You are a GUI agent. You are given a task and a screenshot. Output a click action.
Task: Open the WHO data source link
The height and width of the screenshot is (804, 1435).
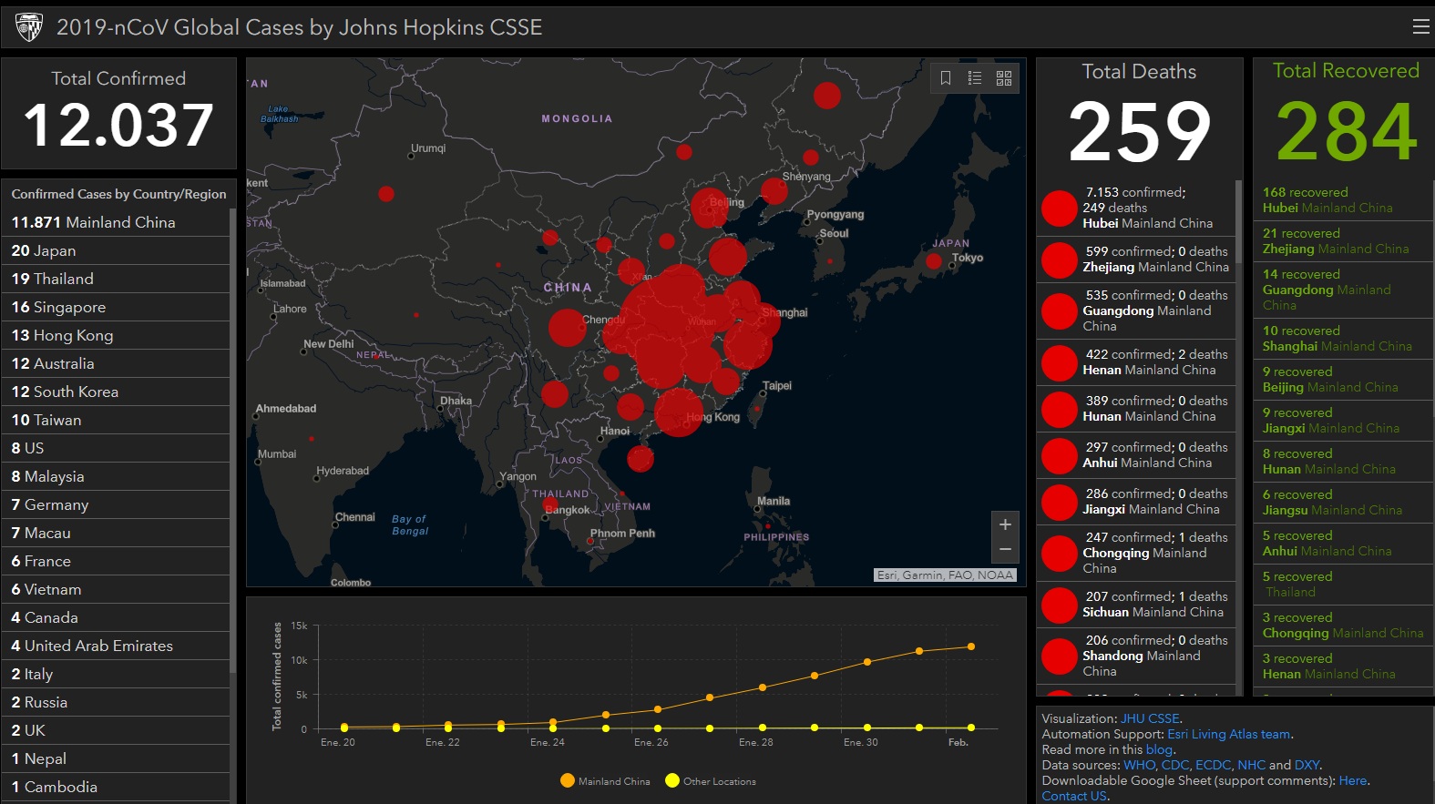(1139, 765)
